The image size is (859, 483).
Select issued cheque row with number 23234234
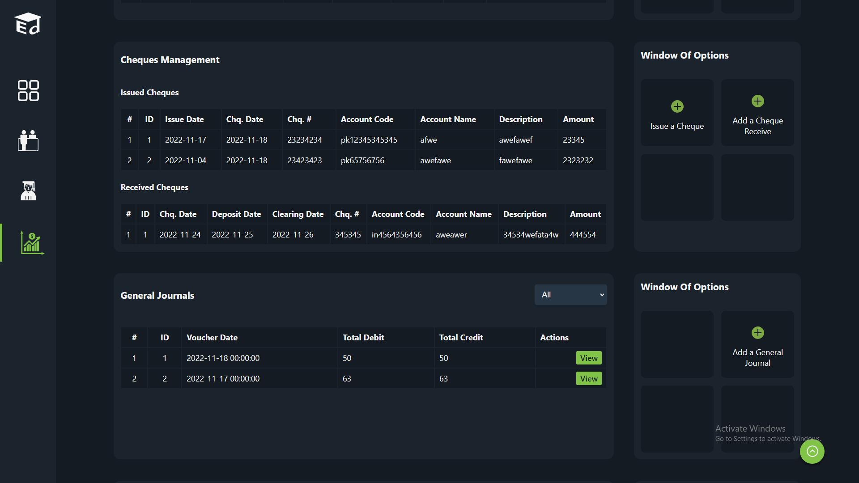[x=304, y=140]
